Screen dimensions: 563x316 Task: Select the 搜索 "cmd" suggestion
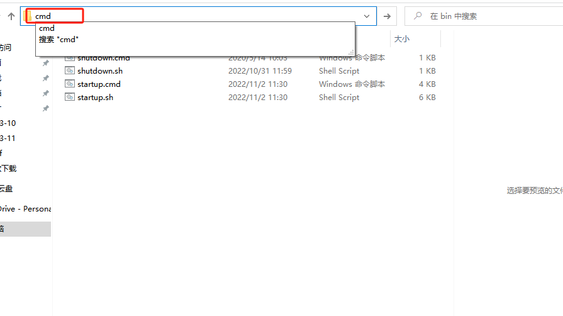[196, 40]
